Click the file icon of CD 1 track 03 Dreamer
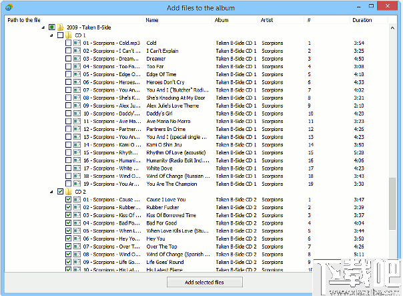This screenshot has width=403, height=296. click(x=77, y=58)
